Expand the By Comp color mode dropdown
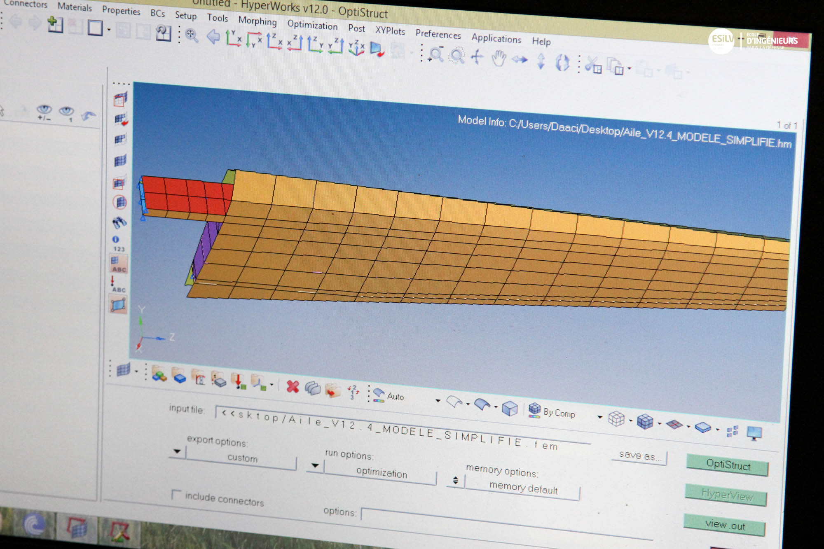The height and width of the screenshot is (549, 824). click(x=599, y=417)
